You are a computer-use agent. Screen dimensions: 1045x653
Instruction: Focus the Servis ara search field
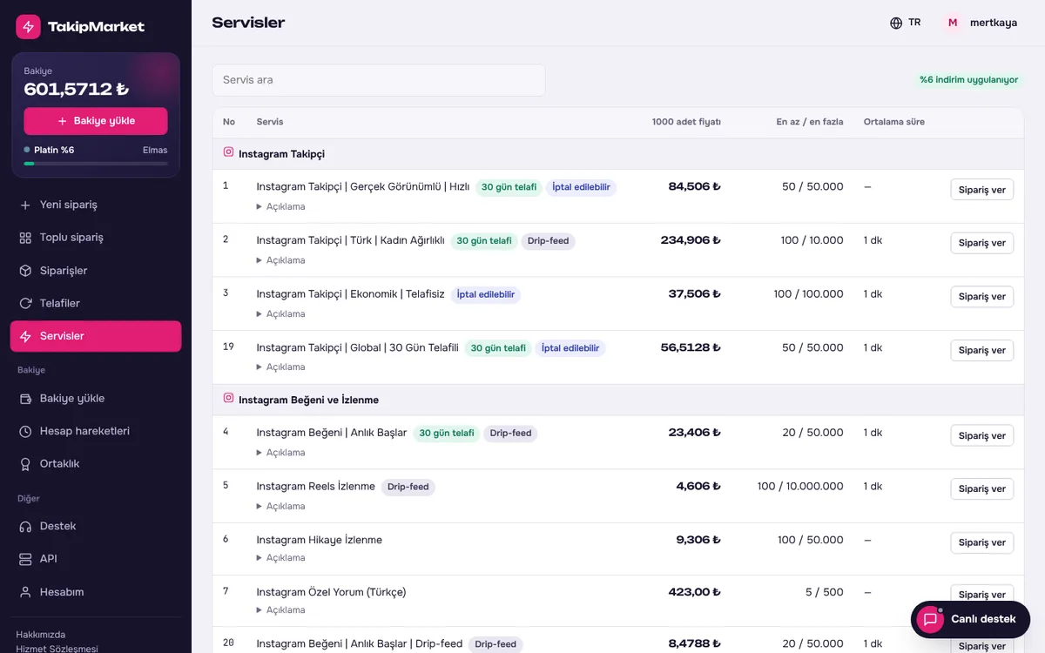click(x=379, y=80)
